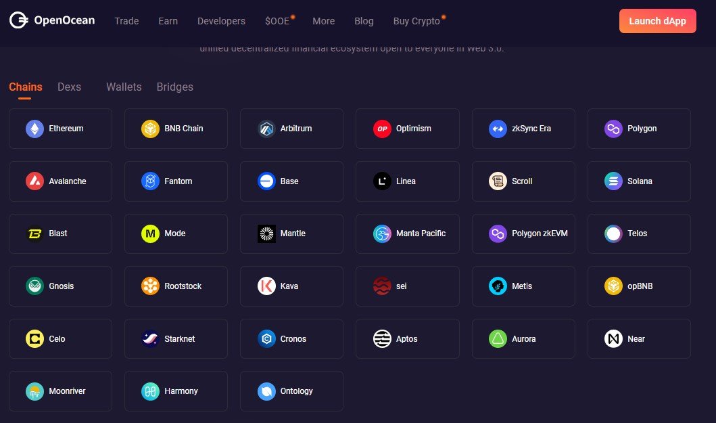The width and height of the screenshot is (716, 423).
Task: Switch to the Dexs tab
Action: [x=70, y=87]
